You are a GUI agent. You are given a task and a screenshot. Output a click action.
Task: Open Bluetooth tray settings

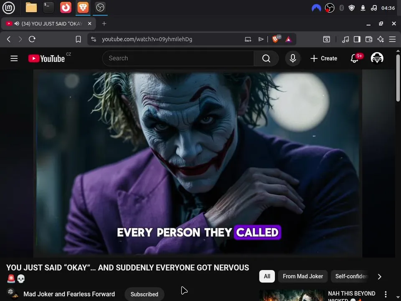[341, 8]
